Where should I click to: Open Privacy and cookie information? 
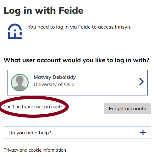(35, 150)
